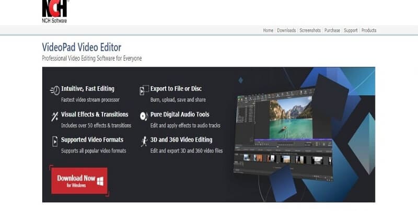The height and width of the screenshot is (211, 418).
Task: Click the 'Intuitive, Fast Editing' heading
Action: tap(88, 89)
